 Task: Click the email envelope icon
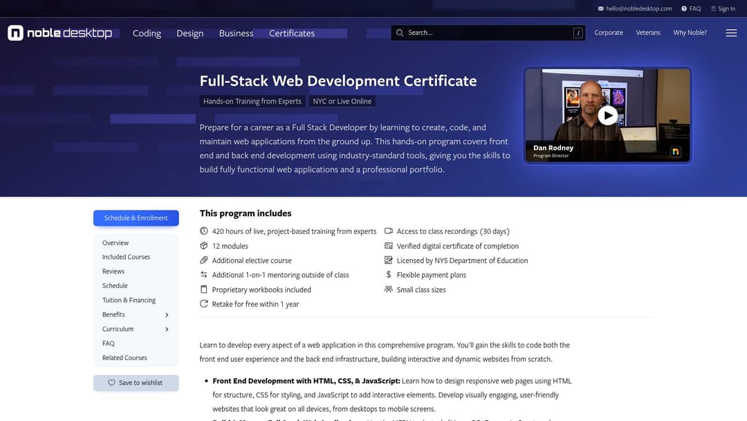click(600, 8)
